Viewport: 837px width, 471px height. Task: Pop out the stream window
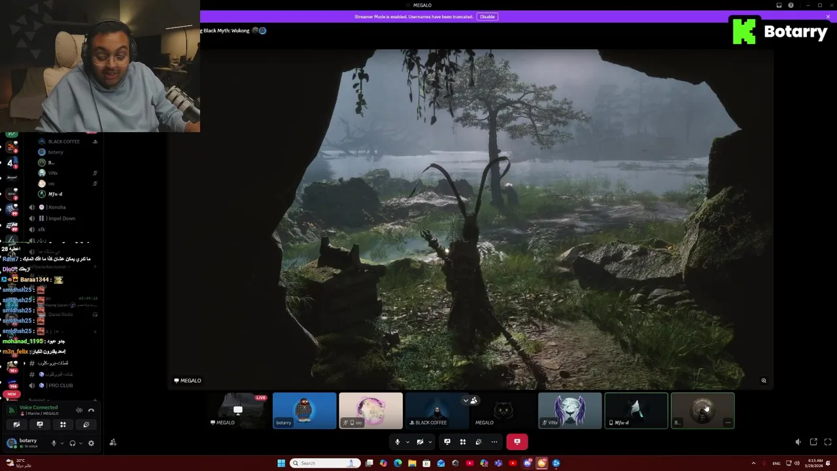point(813,442)
